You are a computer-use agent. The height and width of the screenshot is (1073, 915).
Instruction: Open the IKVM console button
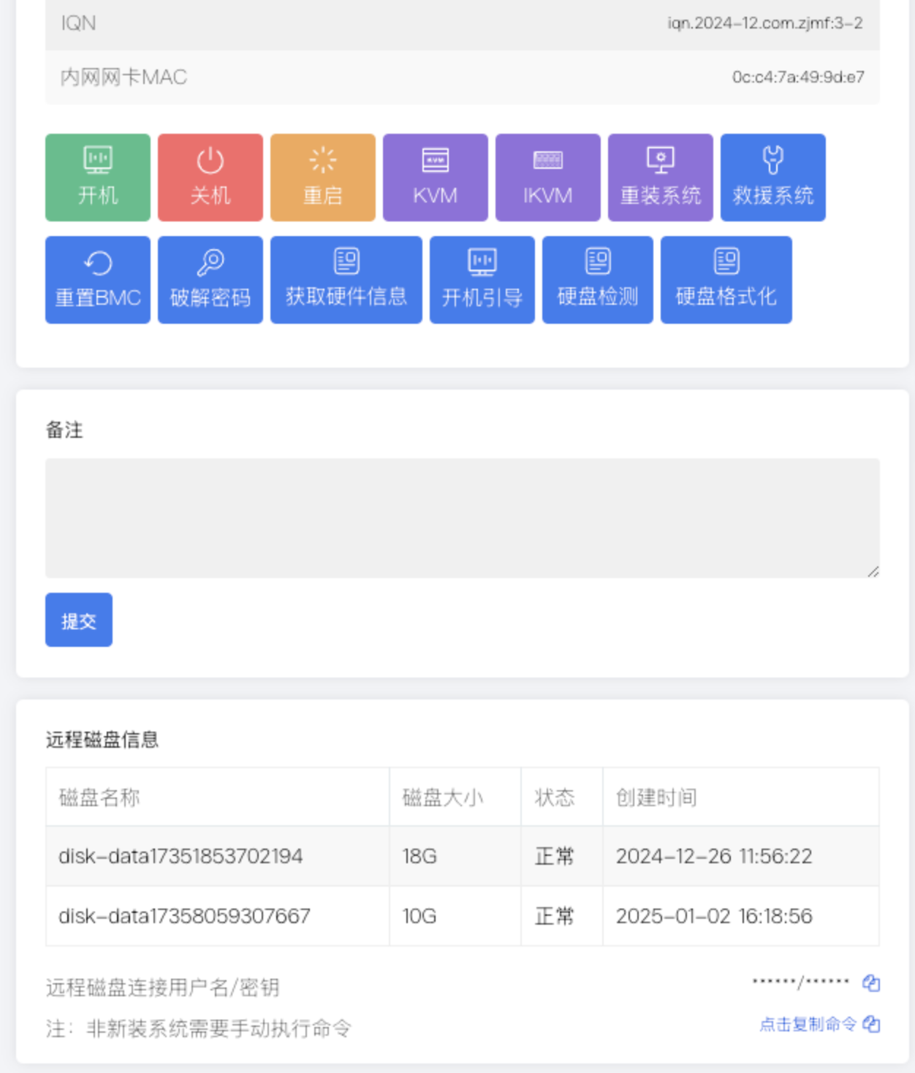click(548, 178)
